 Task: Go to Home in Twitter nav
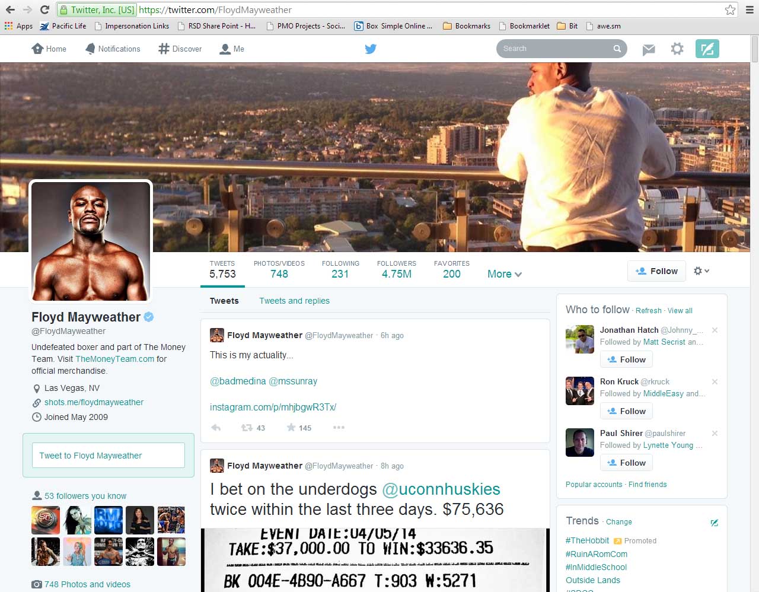tap(49, 49)
